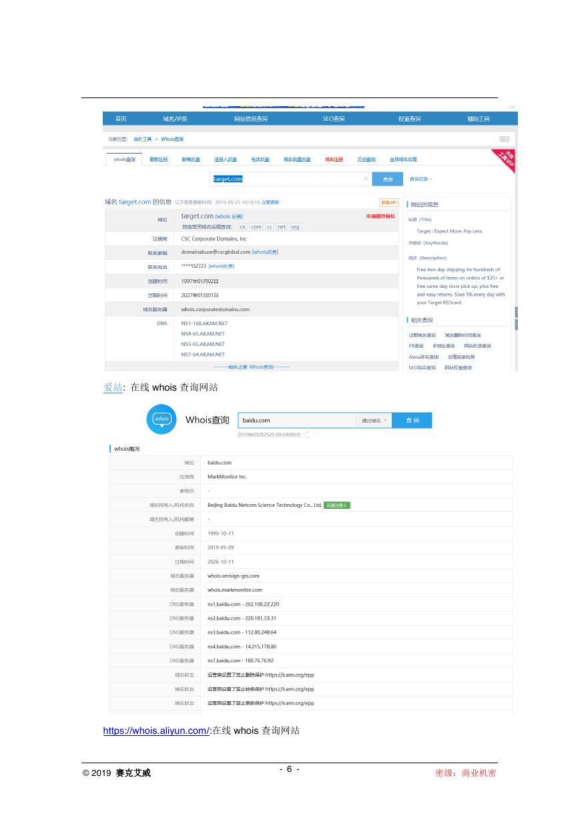This screenshot has height=820, width=580.
Task: Click the red VIP corner ribbon
Action: 505,160
